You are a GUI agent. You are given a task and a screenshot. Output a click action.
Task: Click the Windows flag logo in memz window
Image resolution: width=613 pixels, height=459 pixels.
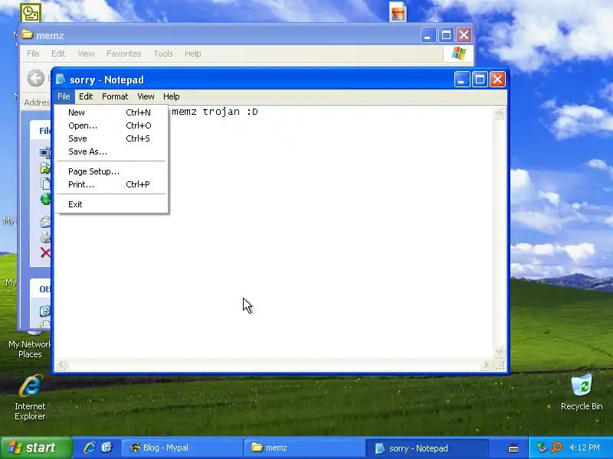pos(458,54)
